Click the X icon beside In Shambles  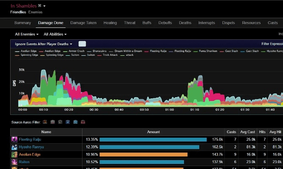coord(39,6)
